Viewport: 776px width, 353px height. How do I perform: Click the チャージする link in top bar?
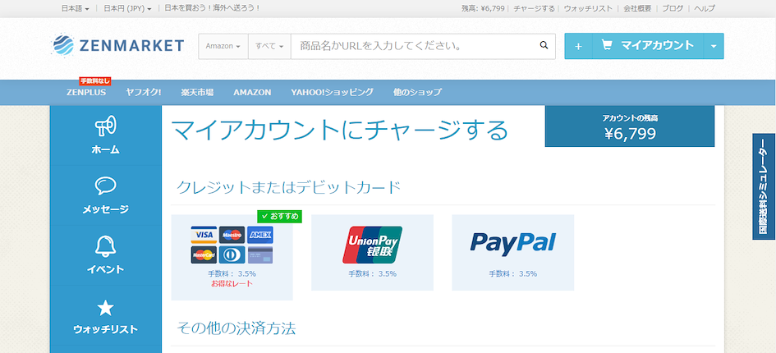tap(534, 8)
